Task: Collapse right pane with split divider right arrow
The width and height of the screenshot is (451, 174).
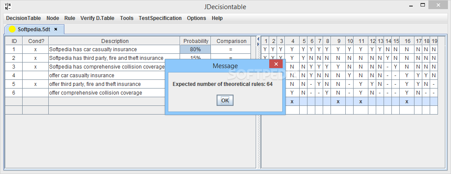Action: [x=258, y=44]
